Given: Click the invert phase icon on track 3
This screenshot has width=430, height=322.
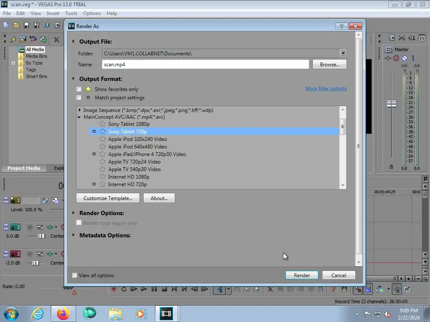Looking at the screenshot, I should (40, 254).
